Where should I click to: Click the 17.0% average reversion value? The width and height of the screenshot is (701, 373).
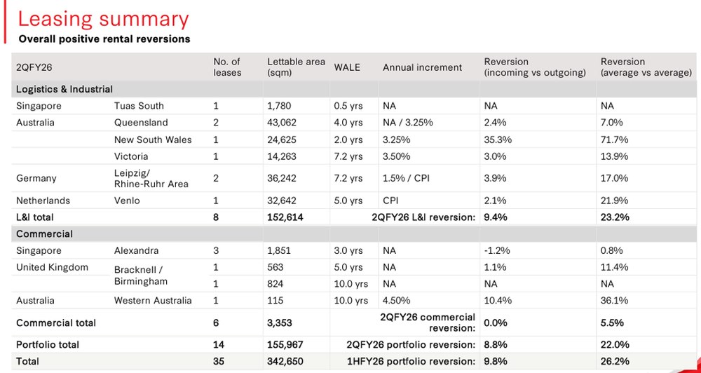click(614, 178)
